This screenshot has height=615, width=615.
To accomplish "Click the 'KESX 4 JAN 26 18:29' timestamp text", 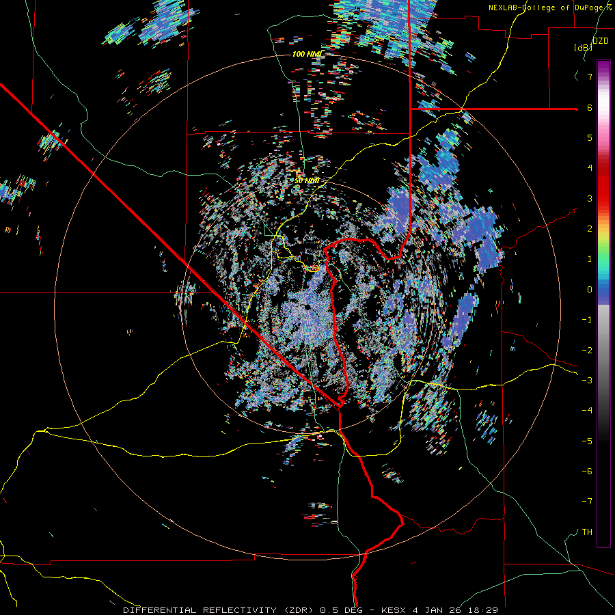I will point(438,610).
